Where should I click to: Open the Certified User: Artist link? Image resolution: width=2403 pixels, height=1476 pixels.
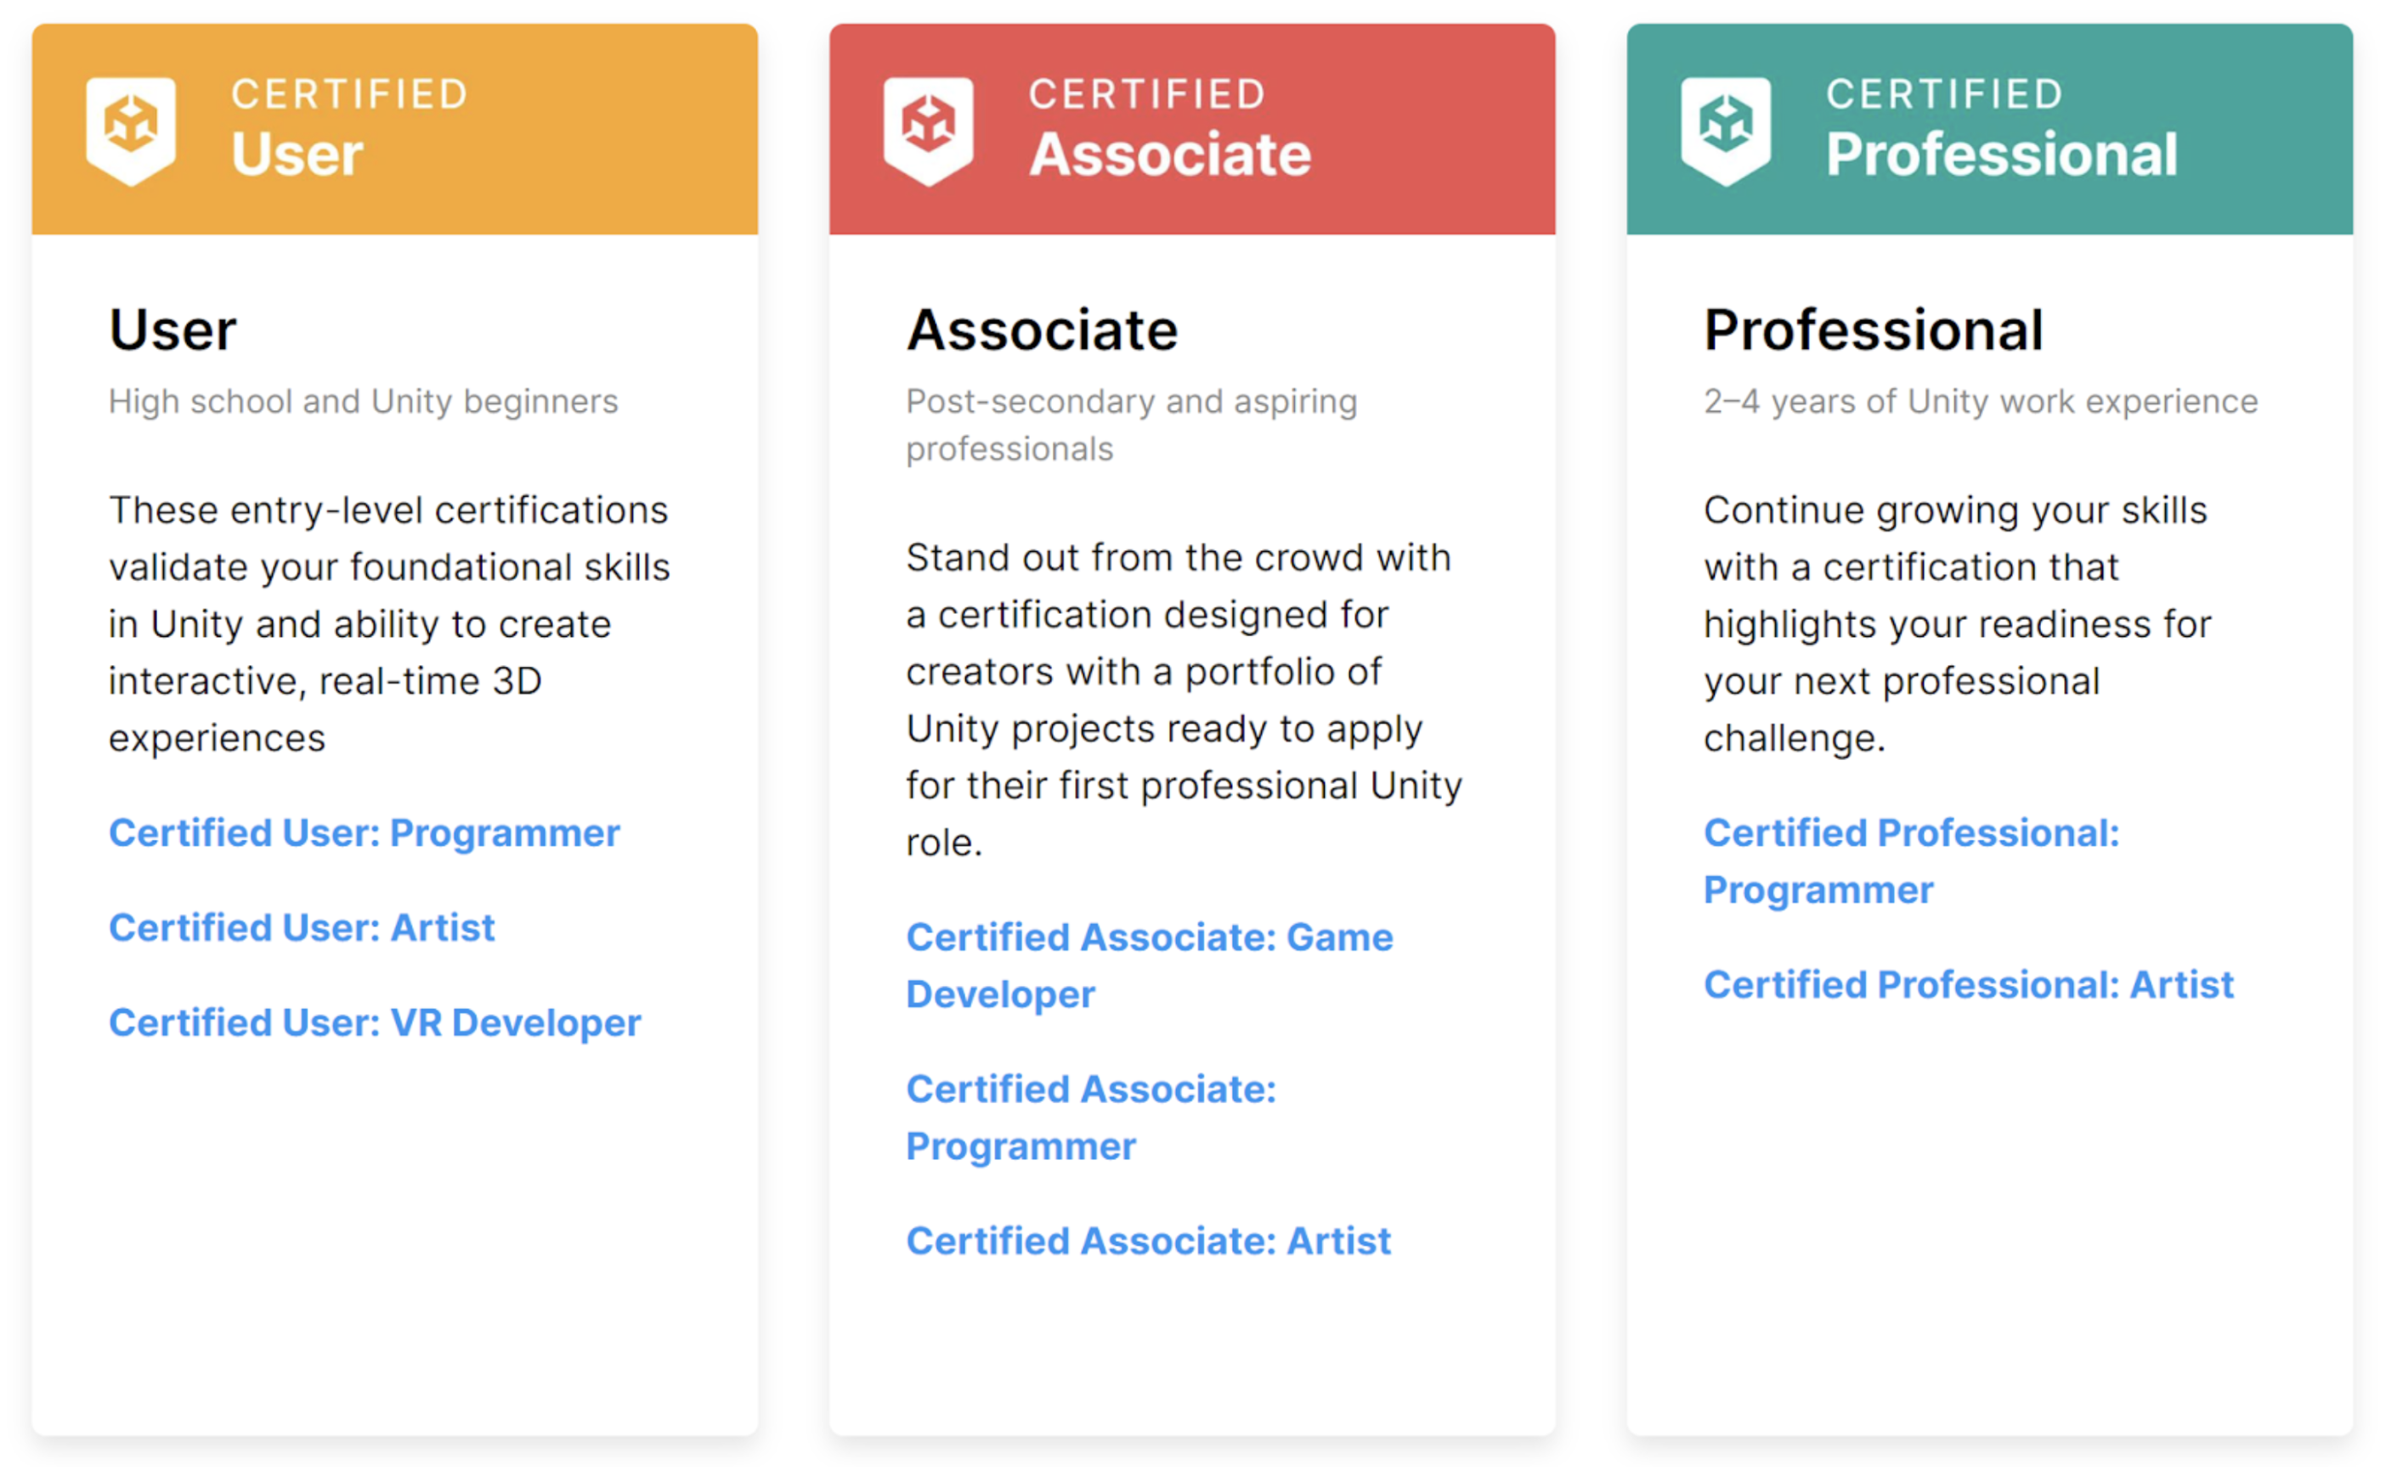click(302, 928)
